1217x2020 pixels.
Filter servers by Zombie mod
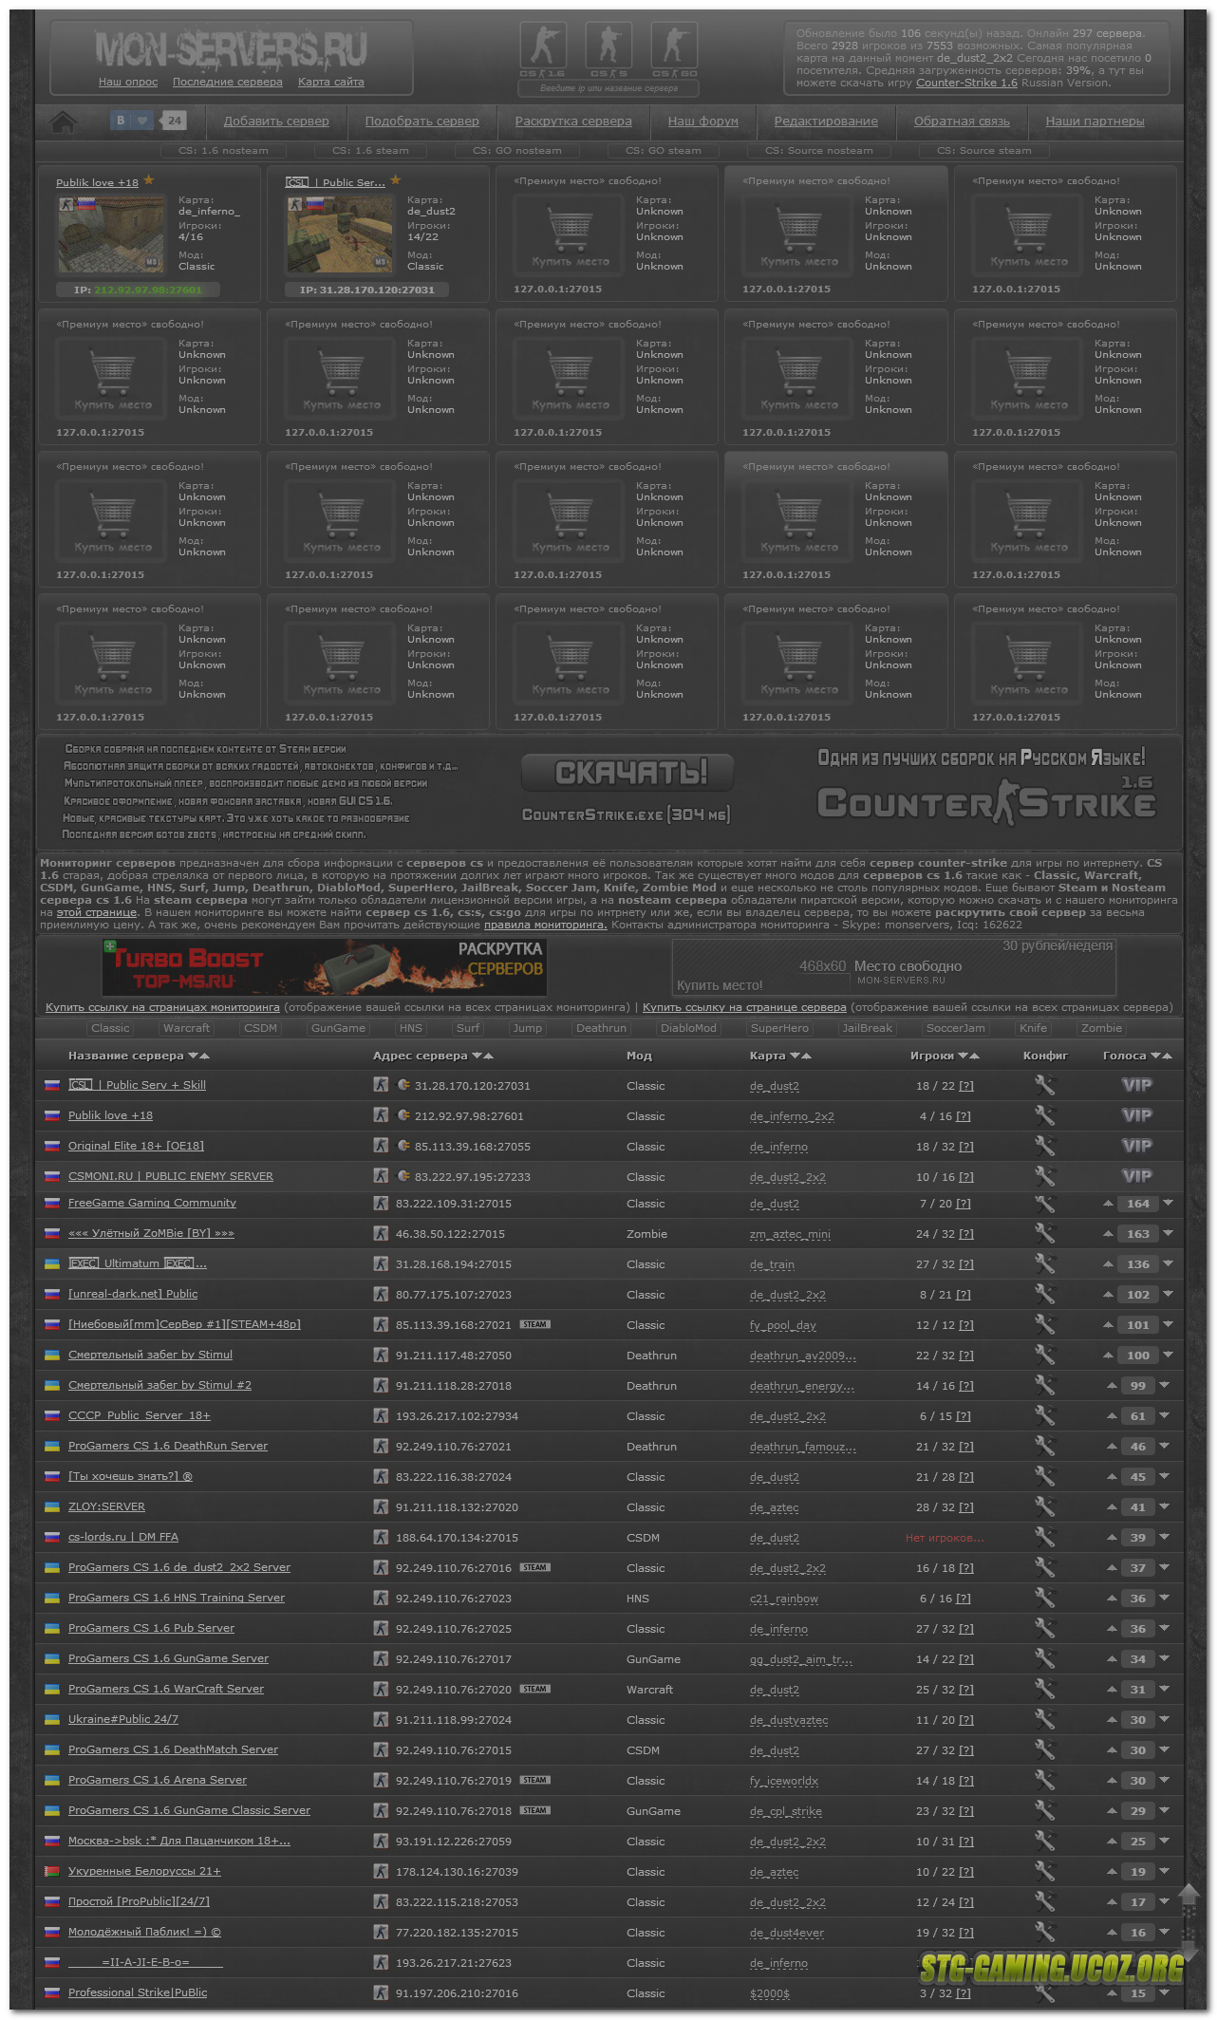pyautogui.click(x=1101, y=1028)
